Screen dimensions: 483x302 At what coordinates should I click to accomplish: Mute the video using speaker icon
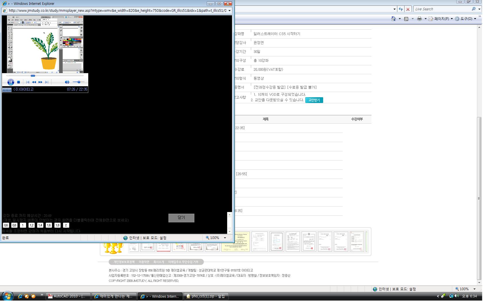(67, 82)
